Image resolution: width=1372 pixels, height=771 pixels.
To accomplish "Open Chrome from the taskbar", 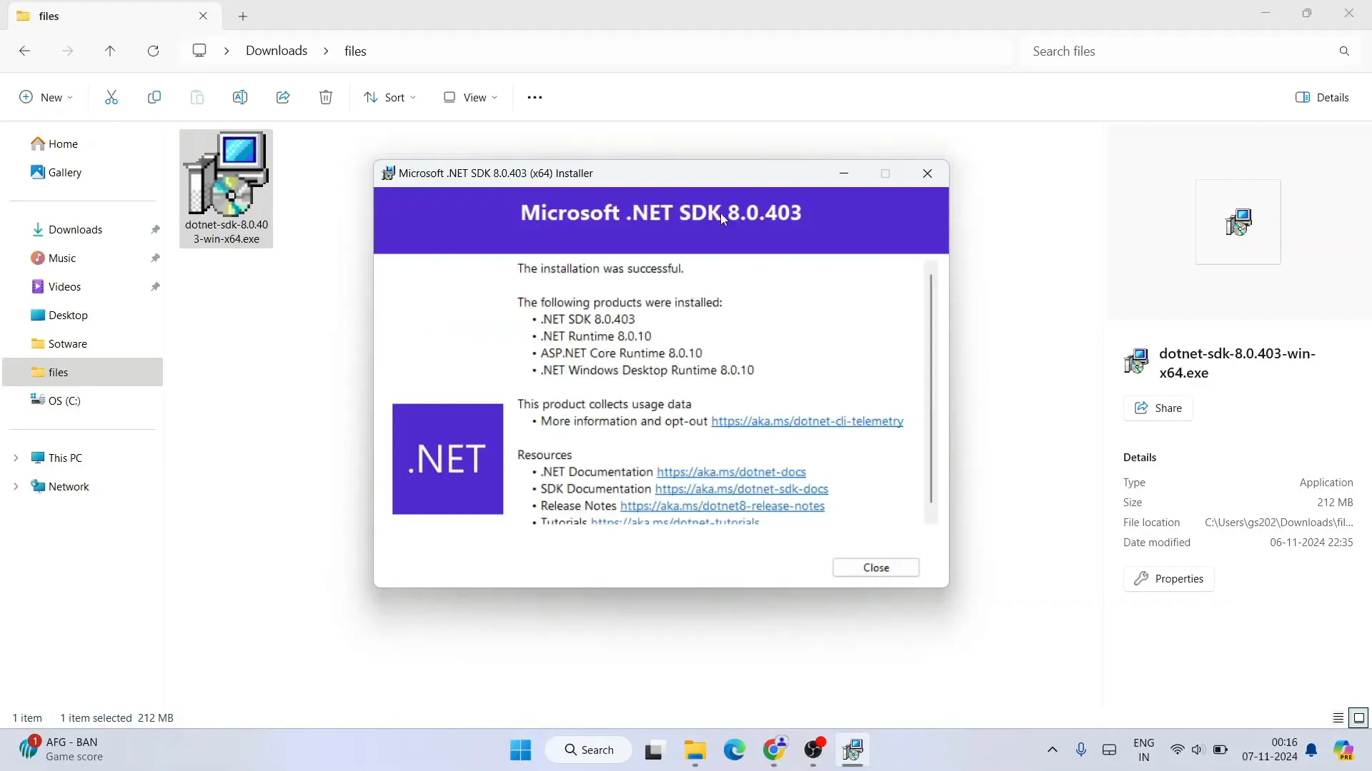I will point(775,750).
